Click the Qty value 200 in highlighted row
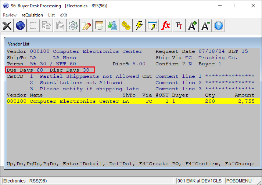262x185 pixels. (210, 101)
